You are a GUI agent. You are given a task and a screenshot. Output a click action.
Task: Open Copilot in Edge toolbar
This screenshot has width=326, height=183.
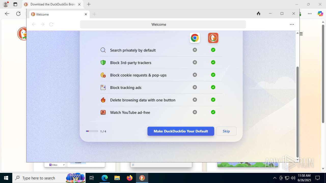click(x=320, y=14)
